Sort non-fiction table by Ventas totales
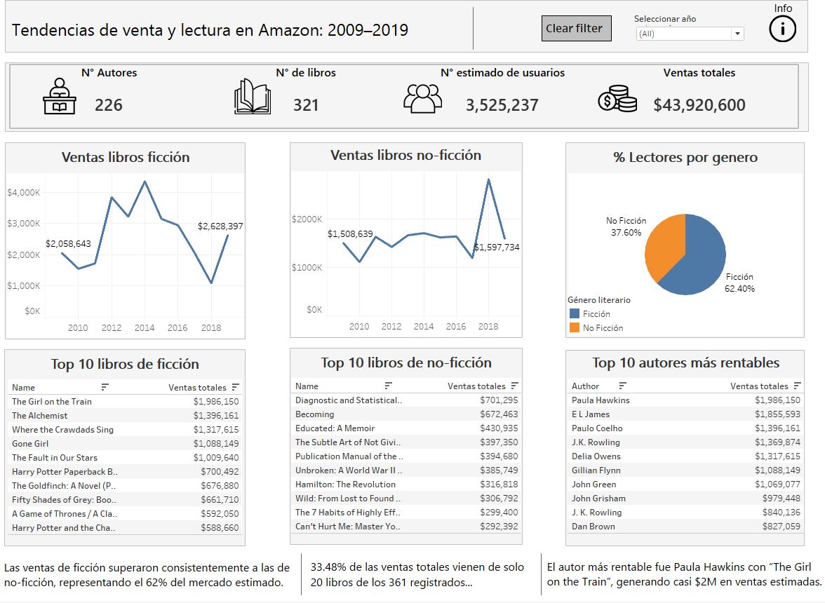825x603 pixels. 515,386
